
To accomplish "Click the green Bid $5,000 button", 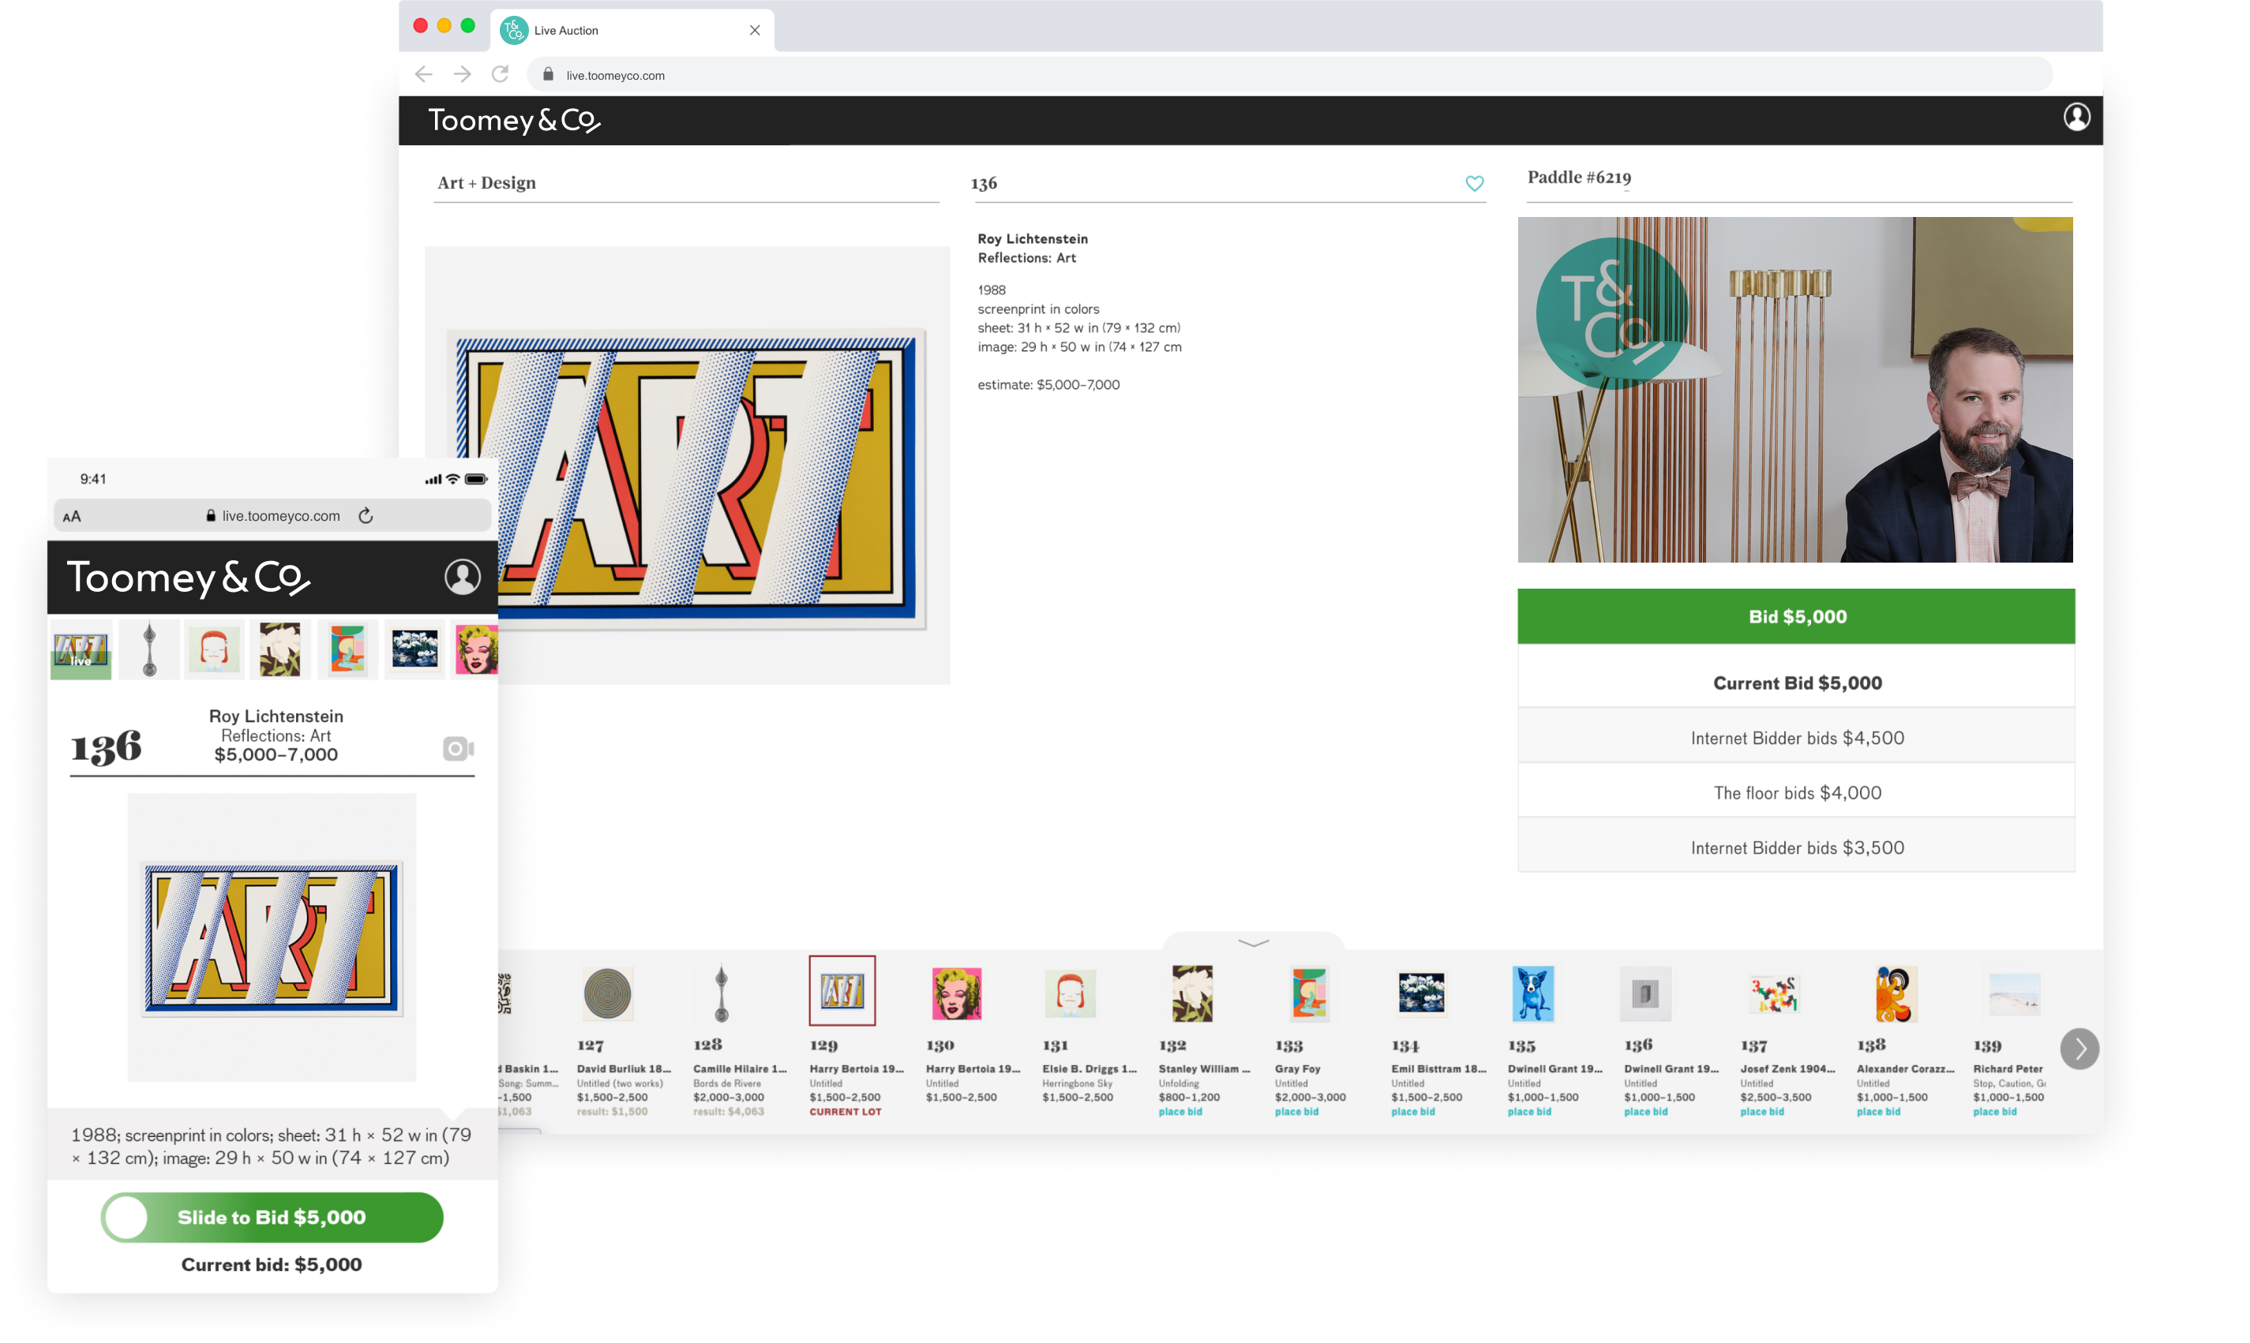I will point(1795,616).
